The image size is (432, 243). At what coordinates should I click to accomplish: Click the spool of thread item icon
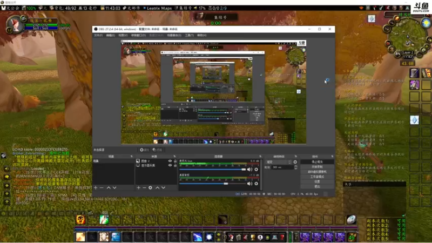(x=414, y=73)
